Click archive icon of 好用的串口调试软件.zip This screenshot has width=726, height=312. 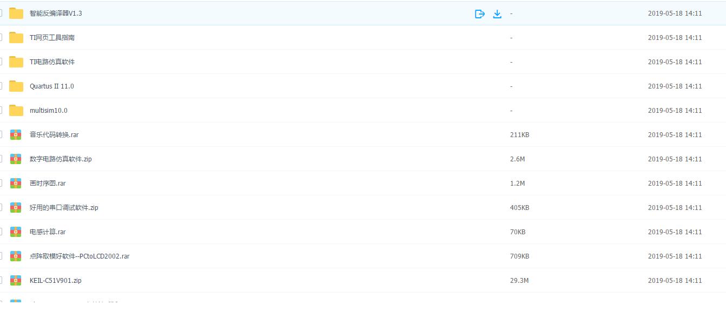(x=16, y=208)
